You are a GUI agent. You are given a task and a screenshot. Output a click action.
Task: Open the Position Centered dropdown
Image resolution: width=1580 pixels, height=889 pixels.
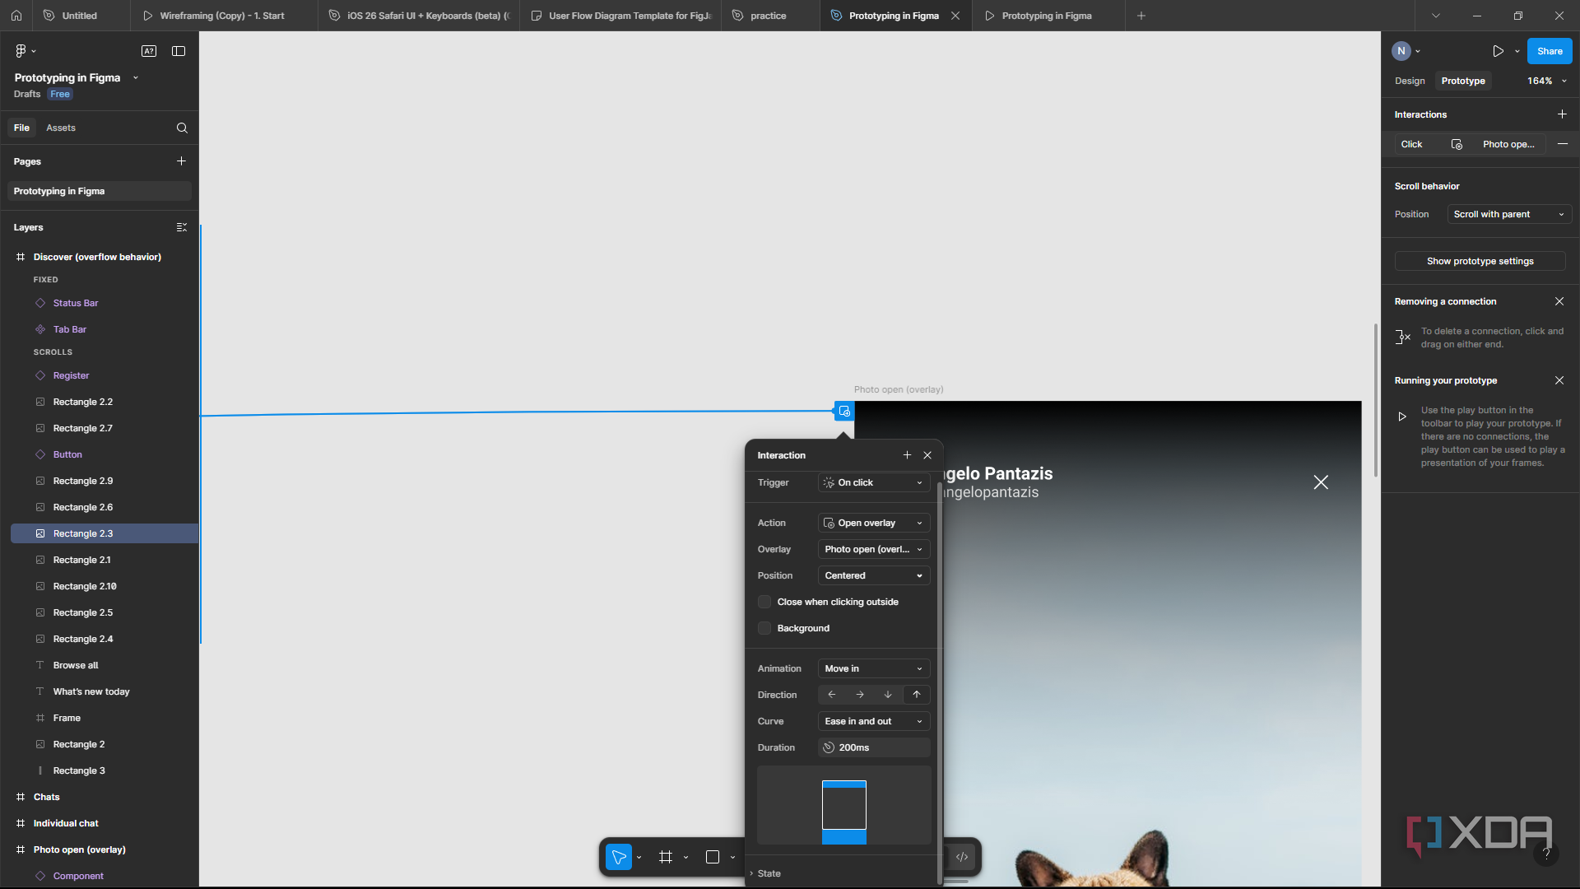[874, 575]
